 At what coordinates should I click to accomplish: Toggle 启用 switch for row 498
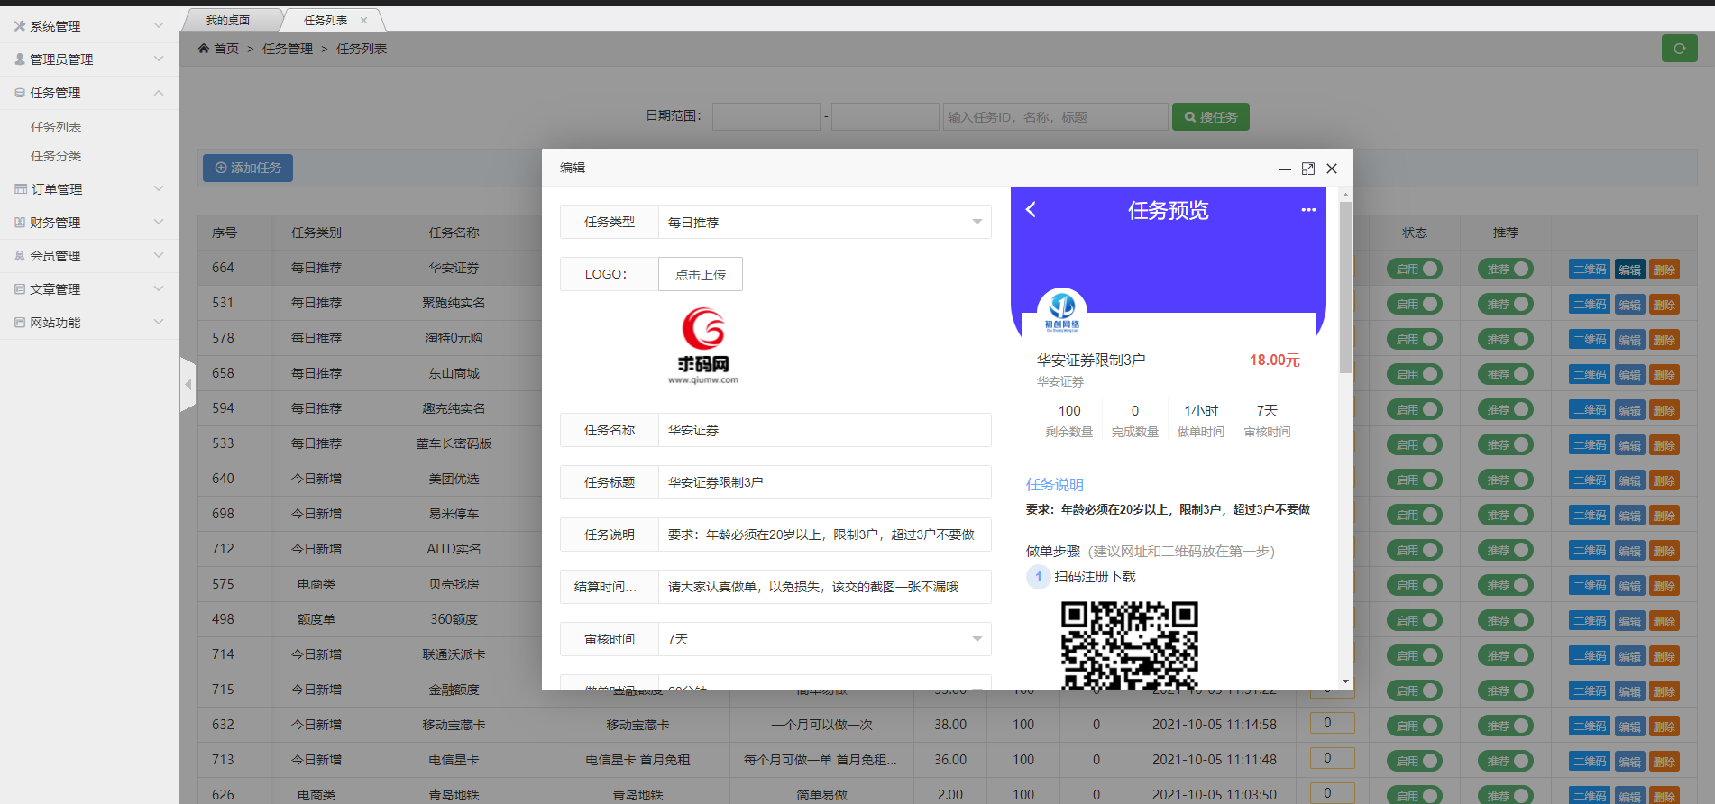click(x=1415, y=620)
